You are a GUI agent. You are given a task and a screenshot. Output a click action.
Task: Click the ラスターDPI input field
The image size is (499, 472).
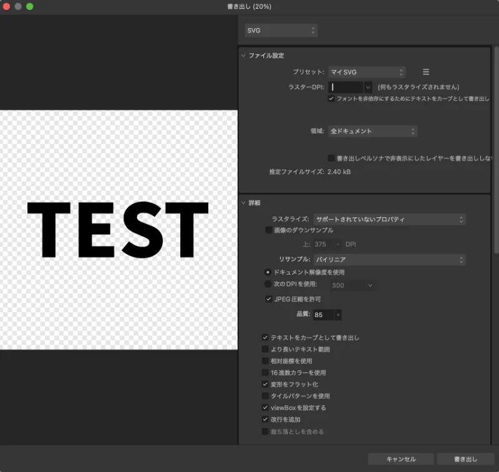pos(346,87)
